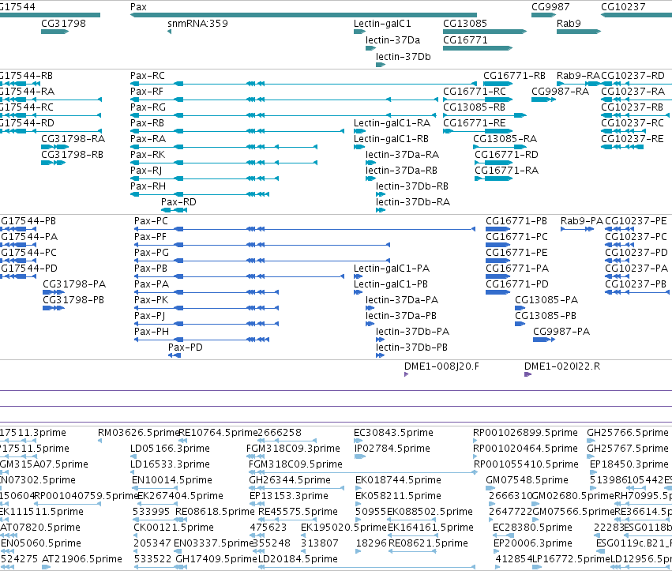672x571 pixels.
Task: Click the Pax-RF transcript label
Action: 147,92
